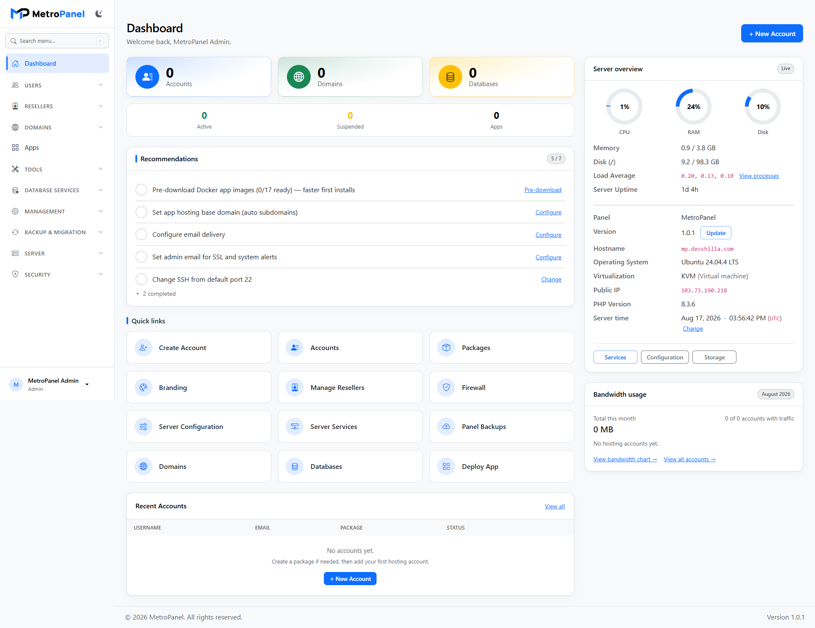Click the Firewall shield icon
The width and height of the screenshot is (815, 628).
(446, 387)
